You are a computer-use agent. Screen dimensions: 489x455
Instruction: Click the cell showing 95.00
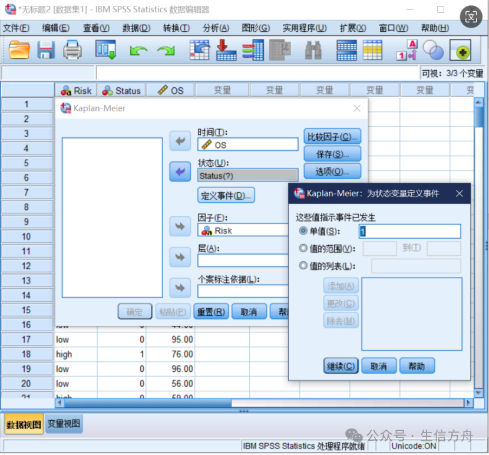170,339
